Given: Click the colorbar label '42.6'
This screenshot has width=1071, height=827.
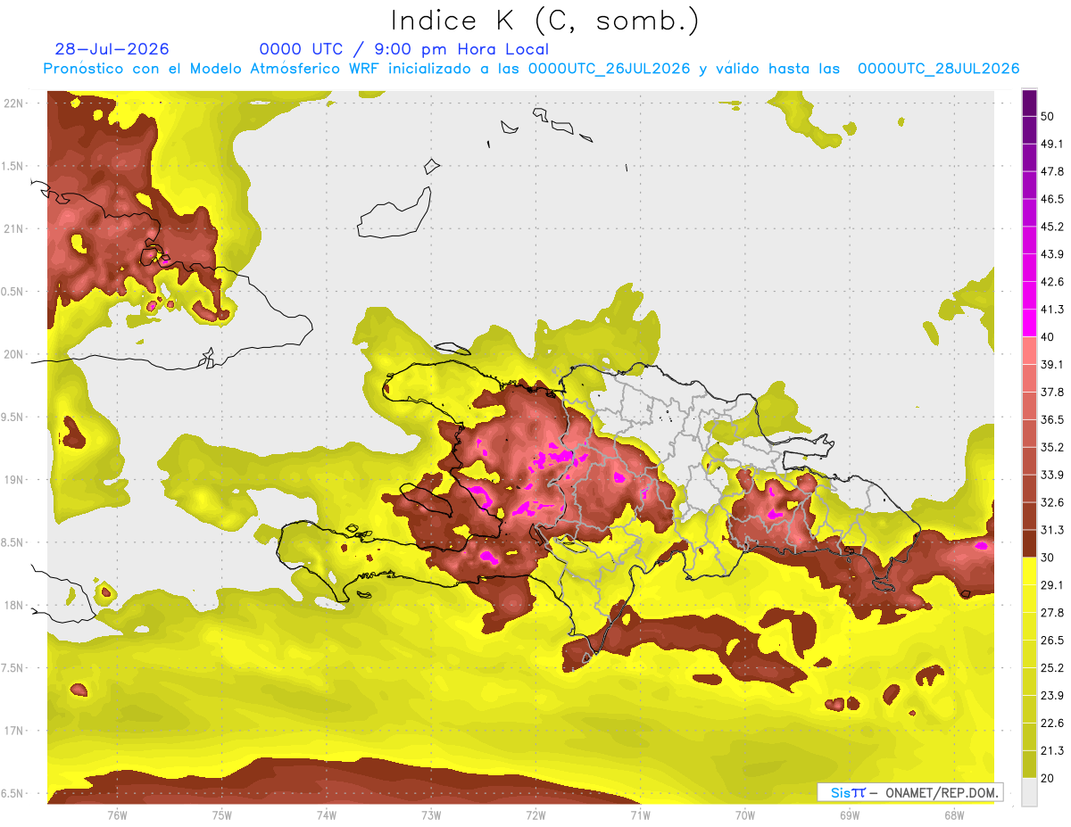Looking at the screenshot, I should (1052, 282).
